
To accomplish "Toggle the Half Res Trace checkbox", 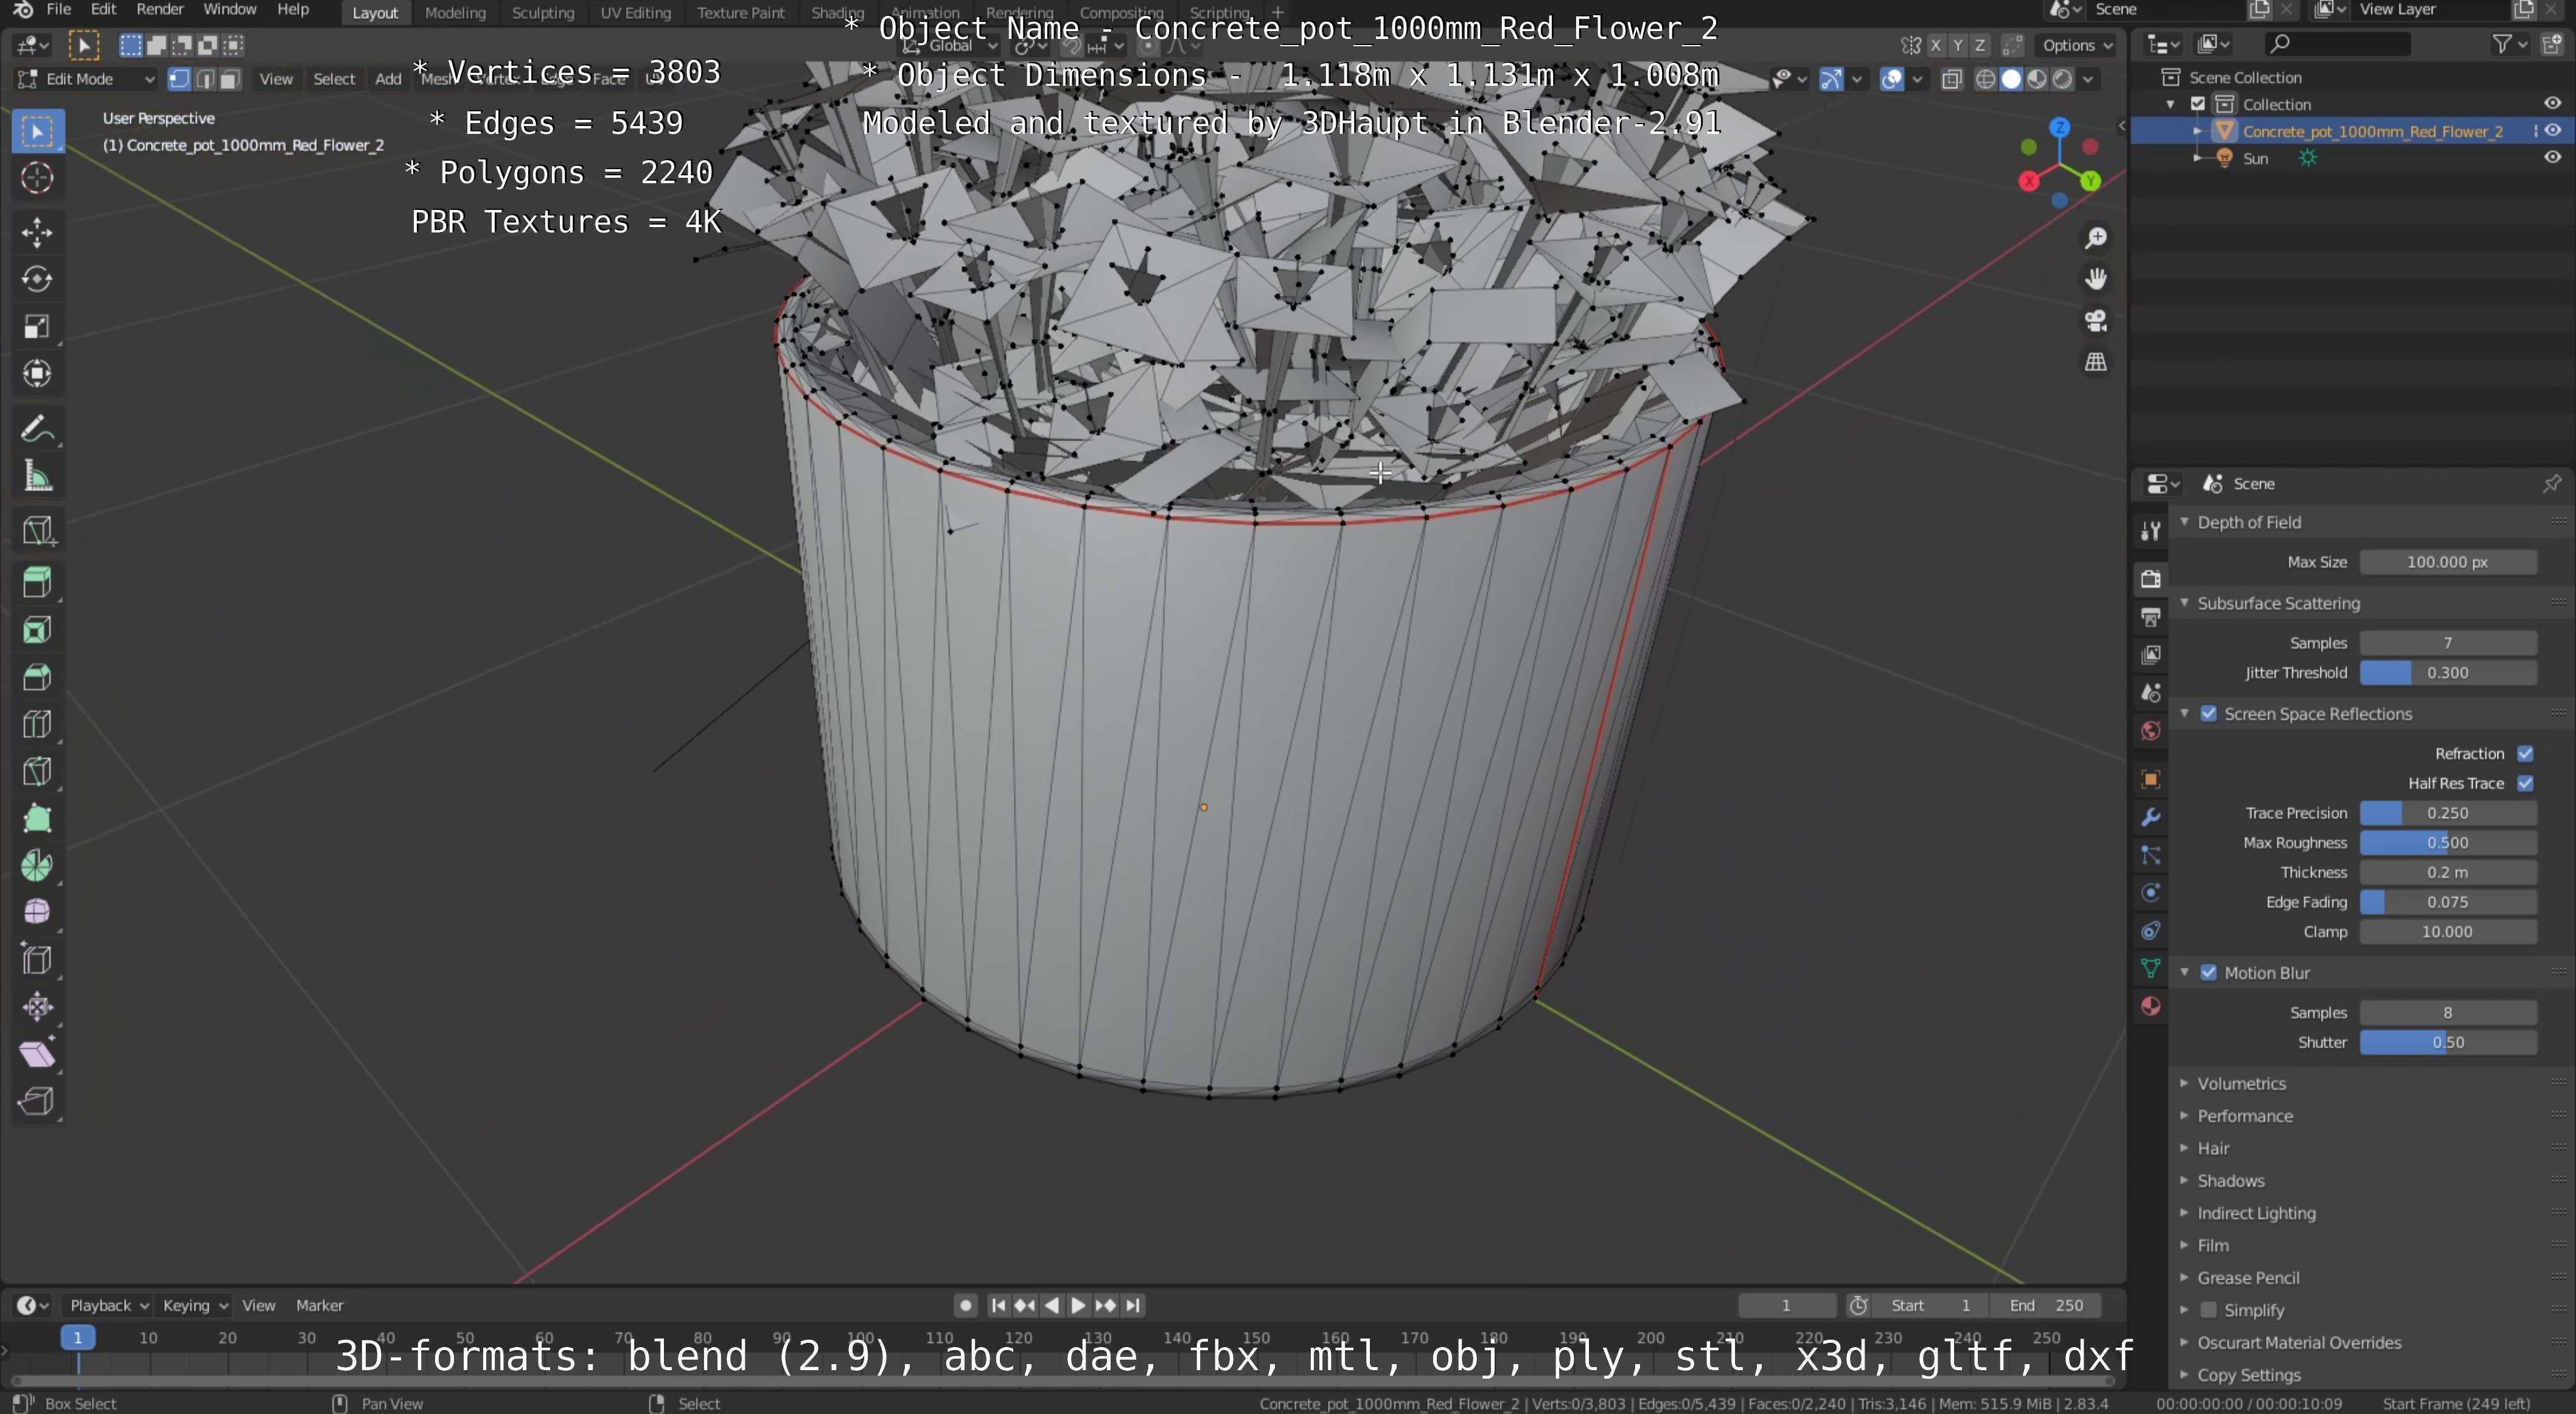I will point(2525,783).
